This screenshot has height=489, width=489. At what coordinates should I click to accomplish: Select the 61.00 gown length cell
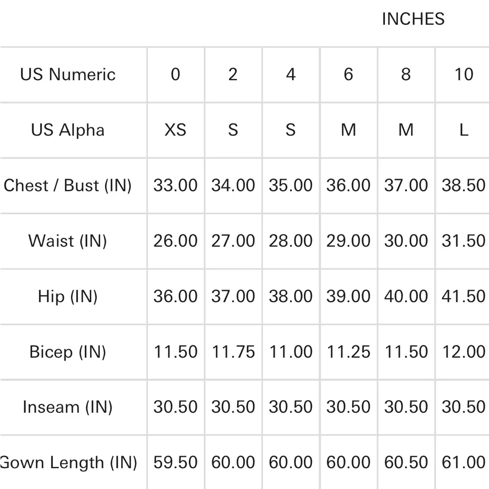(x=464, y=462)
